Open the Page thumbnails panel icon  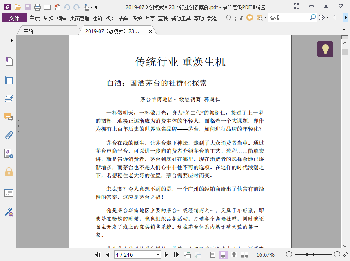(x=9, y=80)
